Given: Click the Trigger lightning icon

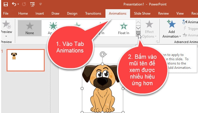Looking at the screenshot, I should tap(185, 28).
